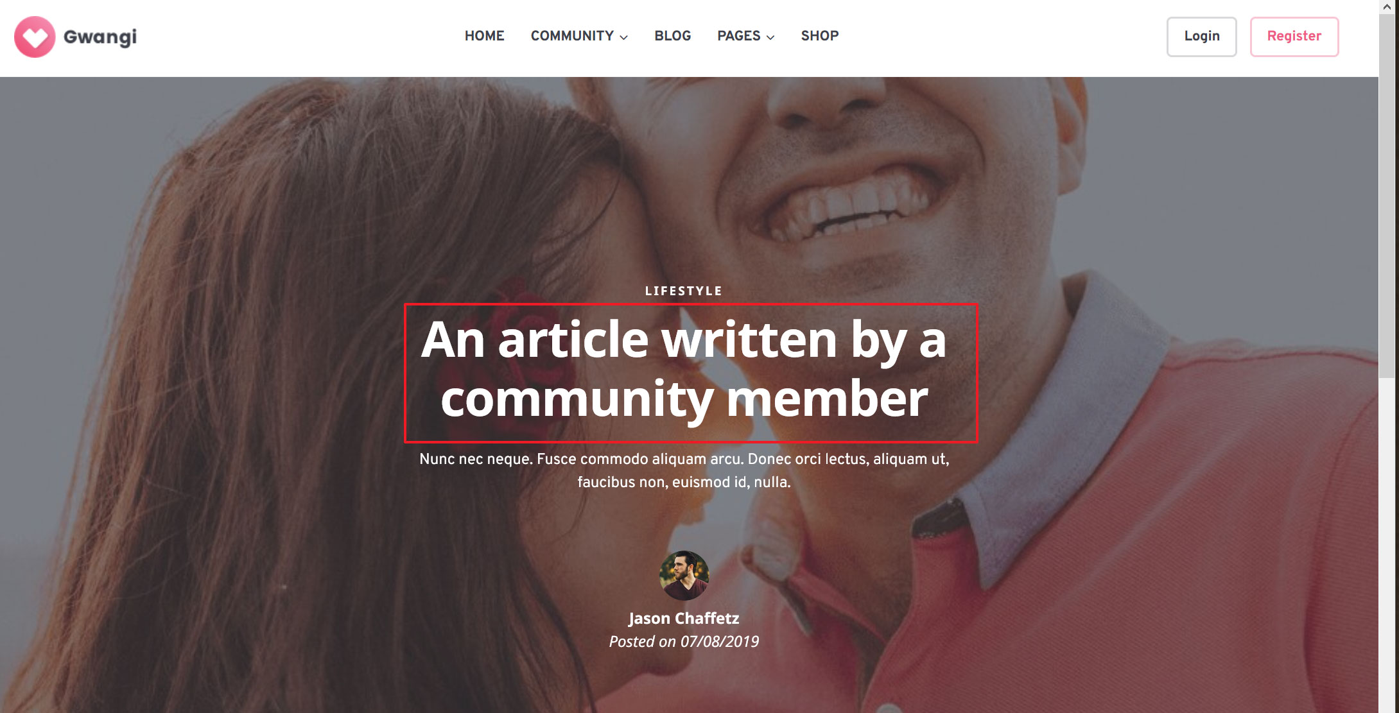
Task: Expand the Pages dropdown chevron
Action: click(x=770, y=37)
